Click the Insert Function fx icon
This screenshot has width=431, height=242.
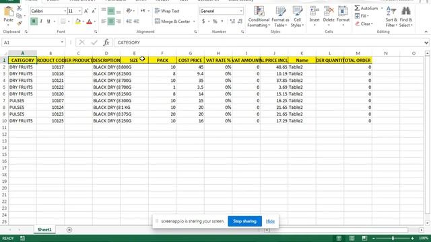tap(106, 42)
